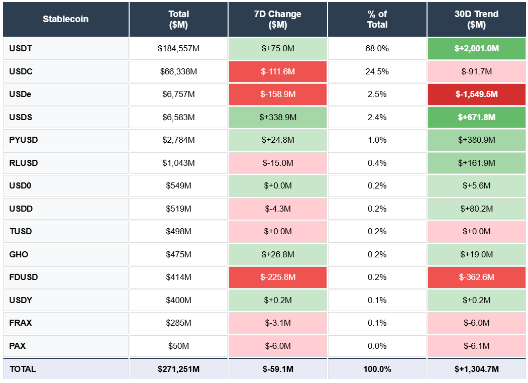
Task: Click FDUSD's red -225.8M change cell
Action: coord(277,277)
